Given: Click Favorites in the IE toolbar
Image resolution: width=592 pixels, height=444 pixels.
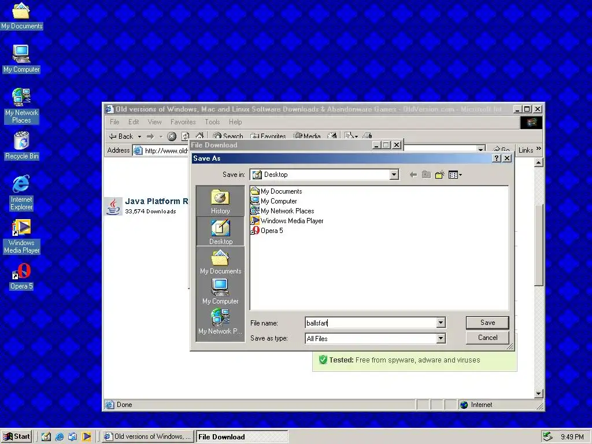Looking at the screenshot, I should pos(268,135).
